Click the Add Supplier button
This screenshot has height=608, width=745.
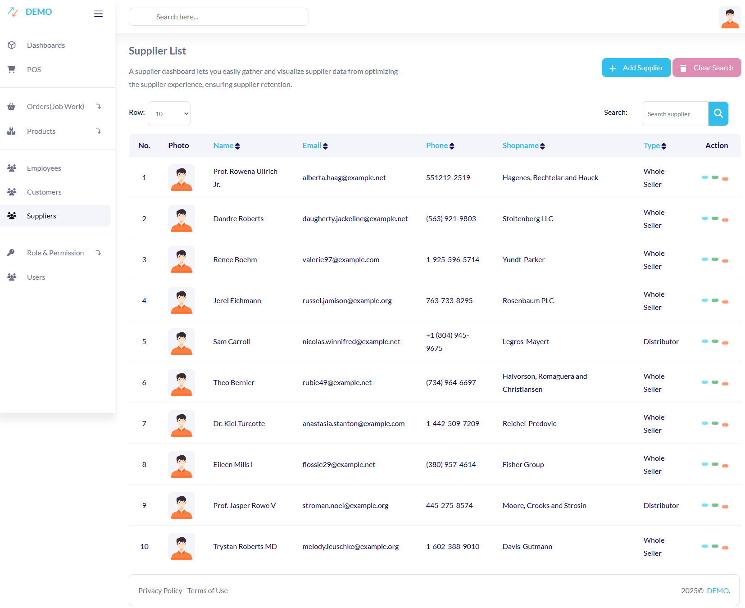(636, 68)
